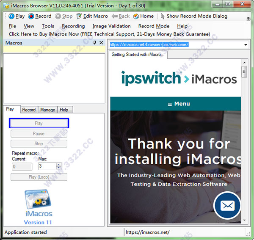
Task: Click the window resize grip
Action: 248,234
